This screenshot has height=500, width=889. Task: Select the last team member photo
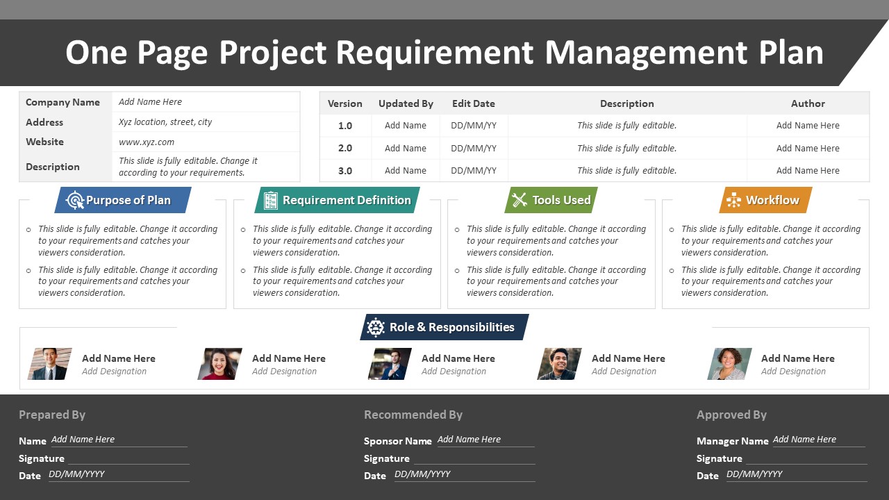point(730,364)
